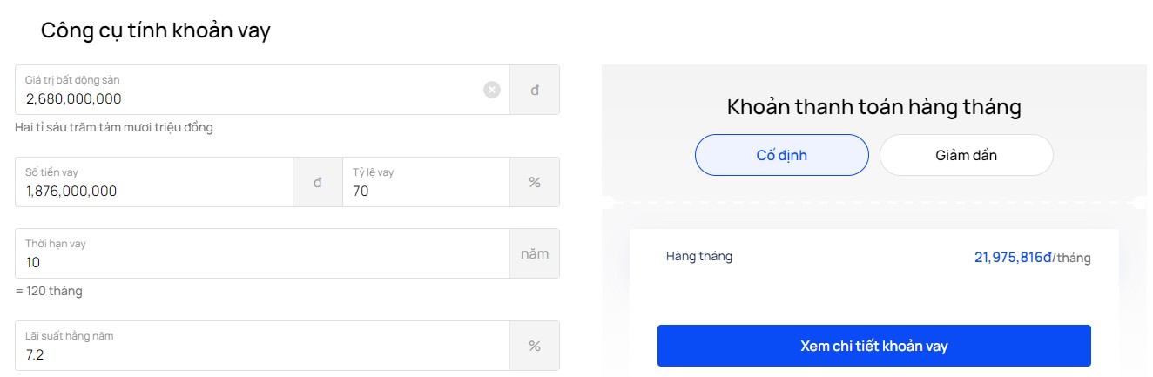1153x377 pixels.
Task: Clear the property value with the X icon
Action: click(492, 90)
